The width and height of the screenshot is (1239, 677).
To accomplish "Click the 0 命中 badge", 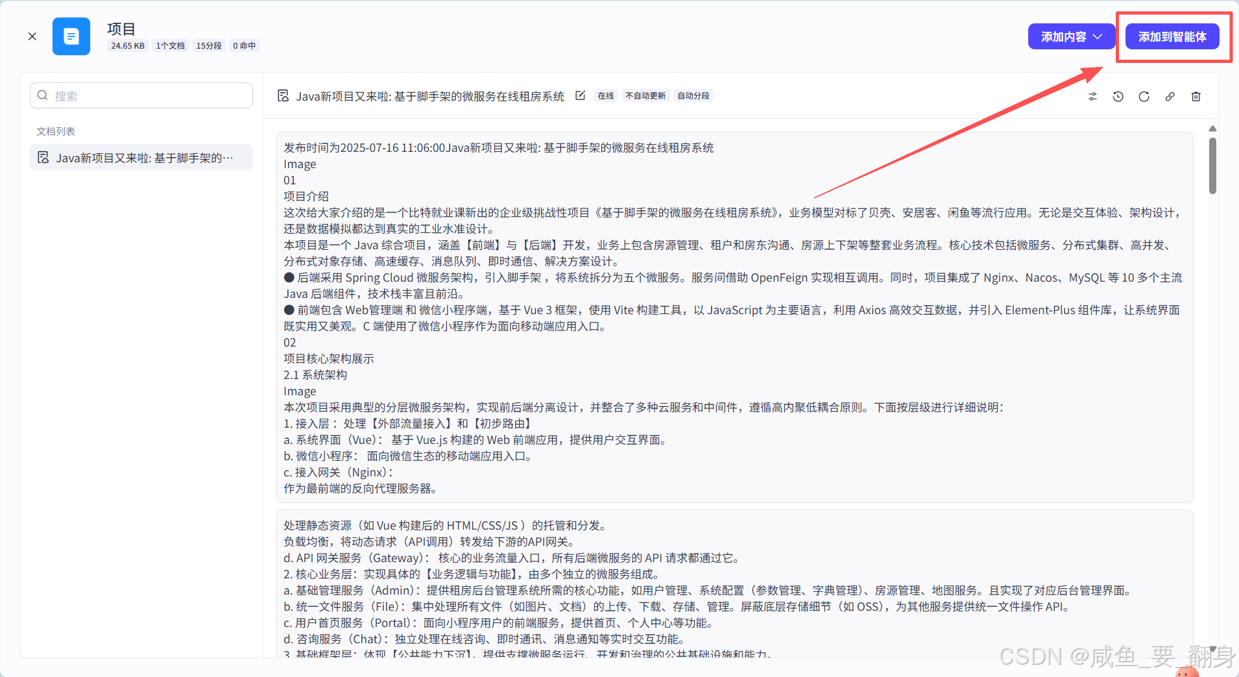I will click(245, 45).
